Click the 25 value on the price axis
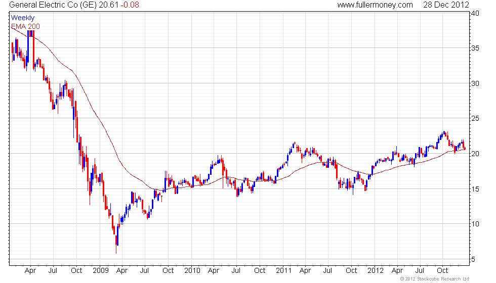This screenshot has width=496, height=283. [x=475, y=118]
